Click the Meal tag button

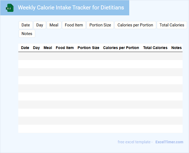[54, 25]
